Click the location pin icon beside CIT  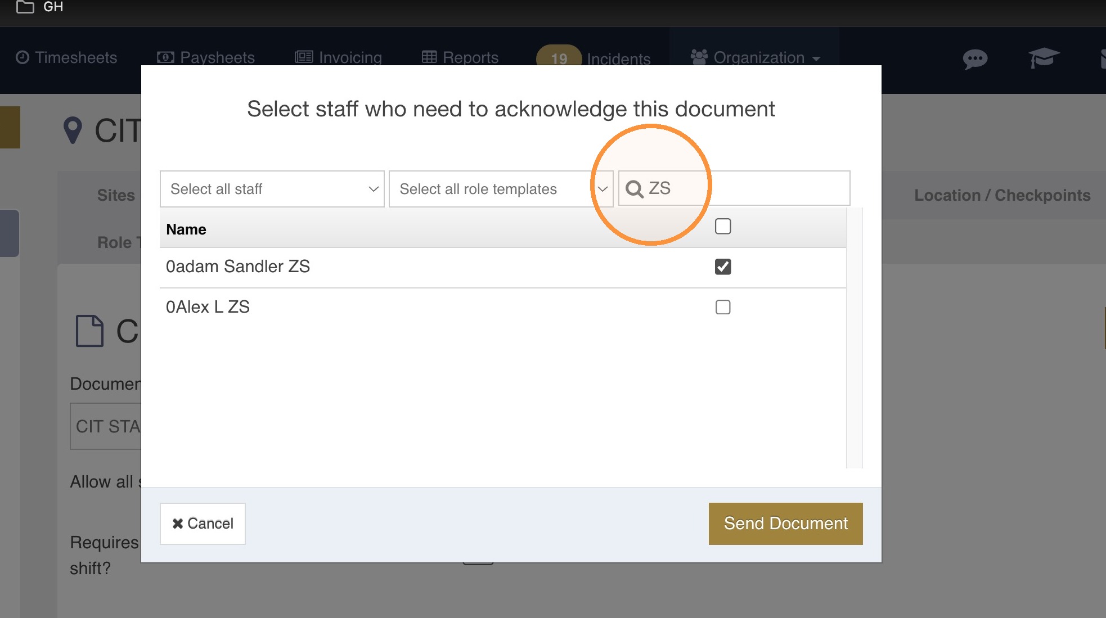pyautogui.click(x=73, y=130)
